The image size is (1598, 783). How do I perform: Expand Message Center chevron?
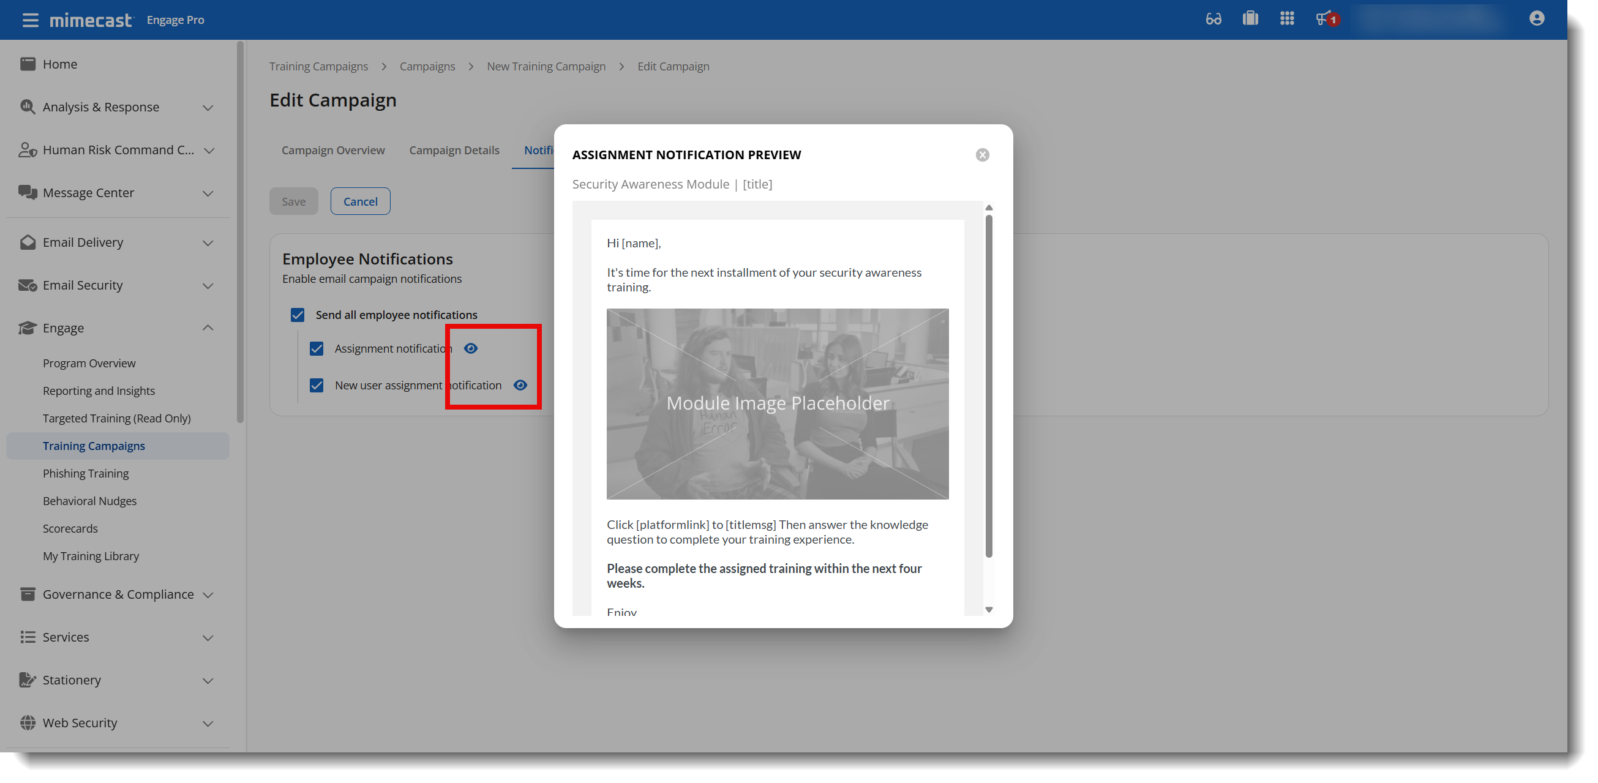coord(208,193)
